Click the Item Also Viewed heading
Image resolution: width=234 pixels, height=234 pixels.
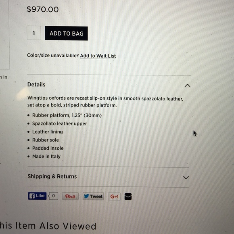click(48, 226)
